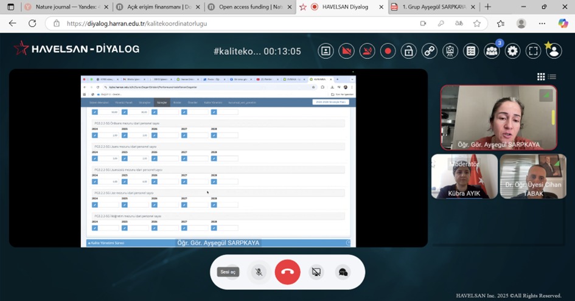Open the participants list with badge 3
The width and height of the screenshot is (575, 301).
pyautogui.click(x=492, y=51)
